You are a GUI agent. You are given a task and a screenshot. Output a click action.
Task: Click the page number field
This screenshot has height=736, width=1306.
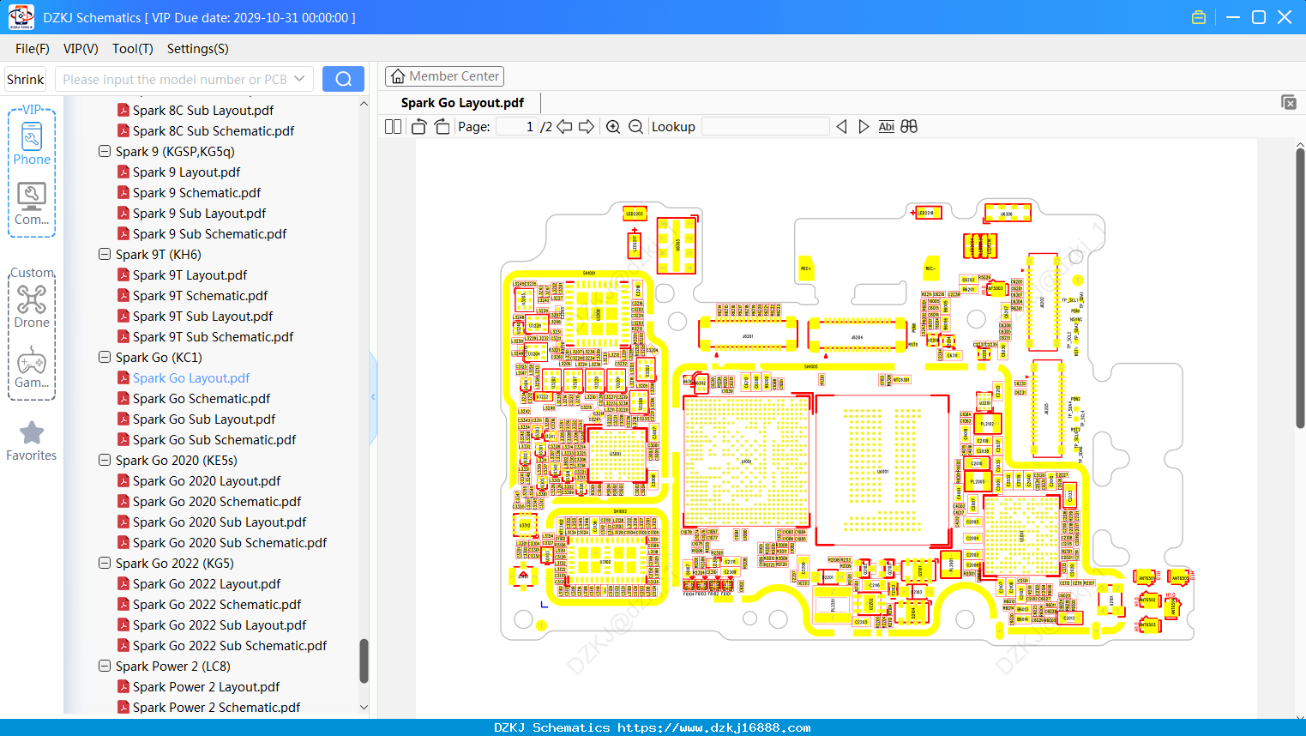tap(517, 127)
